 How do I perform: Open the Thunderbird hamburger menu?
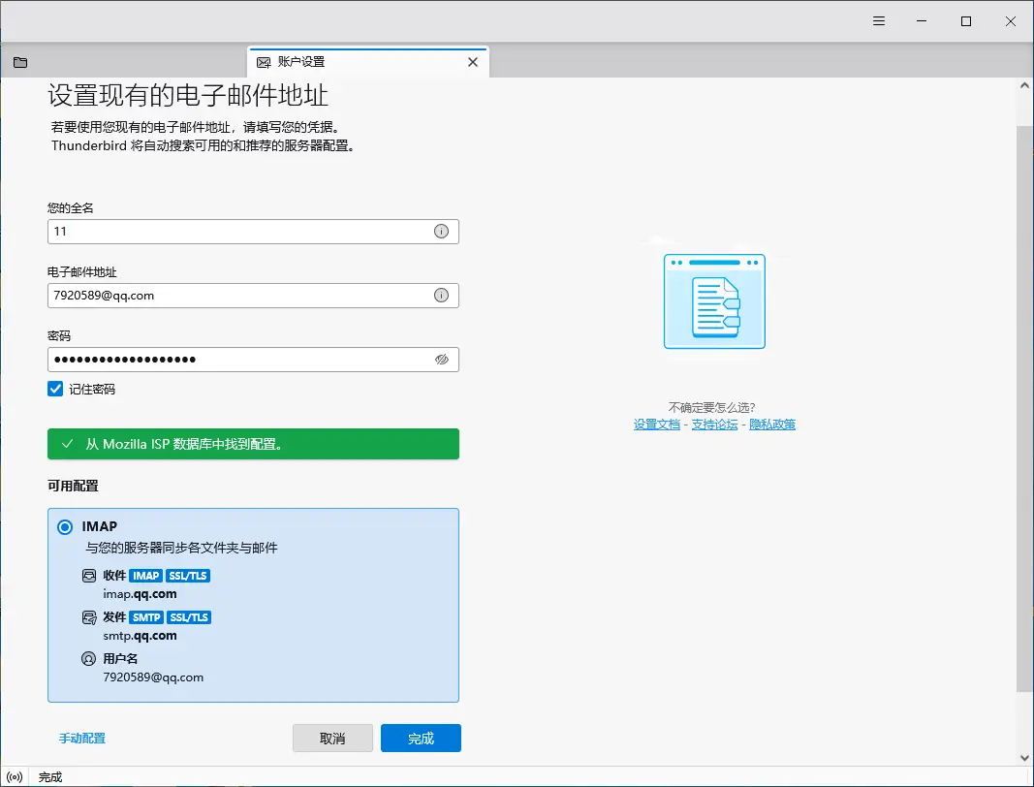pos(878,21)
